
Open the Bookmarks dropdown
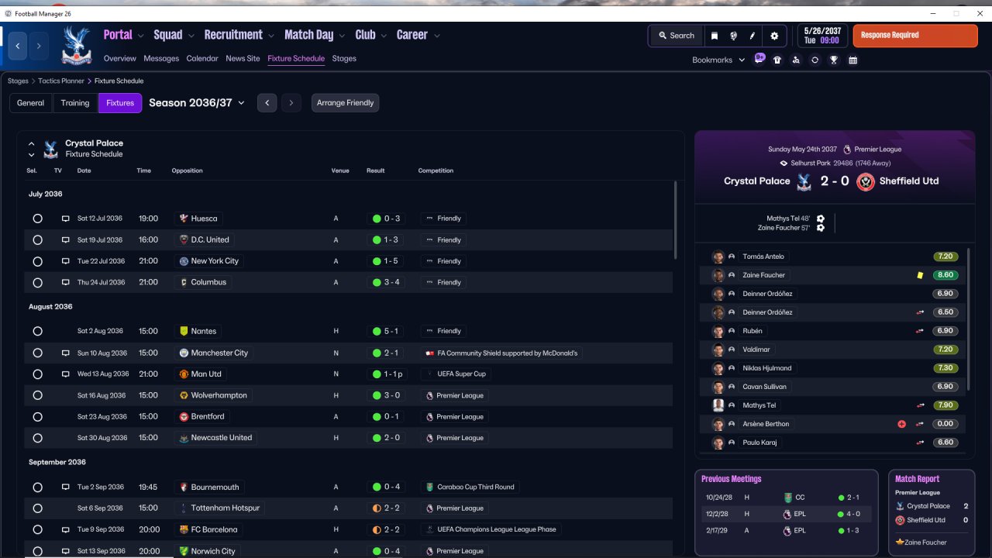pyautogui.click(x=718, y=60)
